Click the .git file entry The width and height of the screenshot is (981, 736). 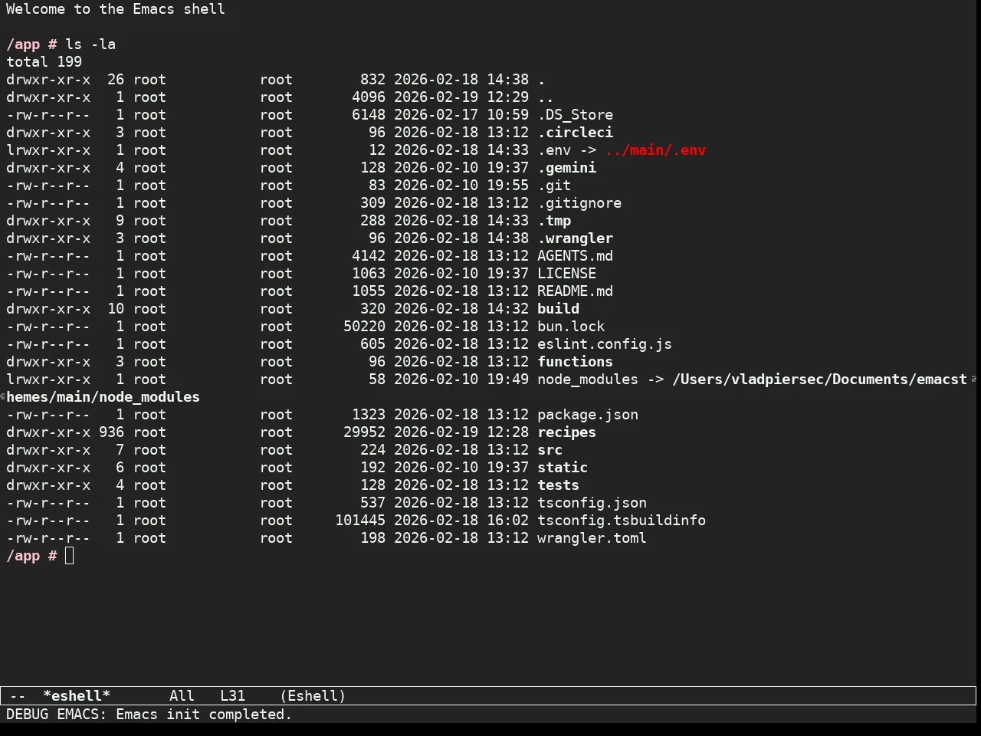[x=554, y=186]
